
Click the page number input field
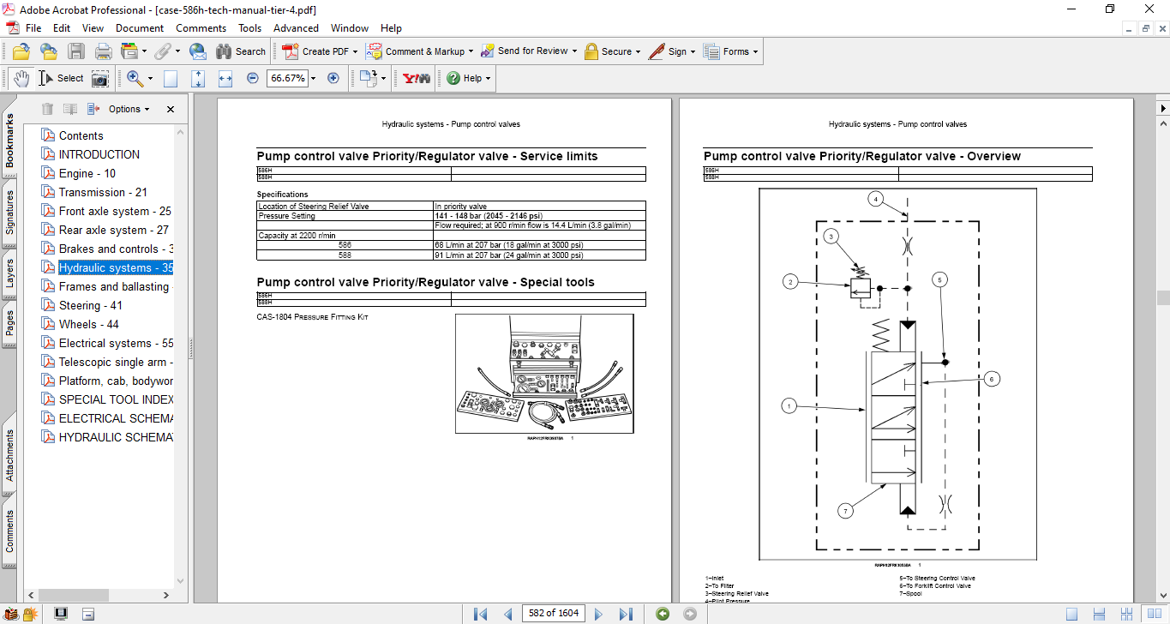click(554, 614)
